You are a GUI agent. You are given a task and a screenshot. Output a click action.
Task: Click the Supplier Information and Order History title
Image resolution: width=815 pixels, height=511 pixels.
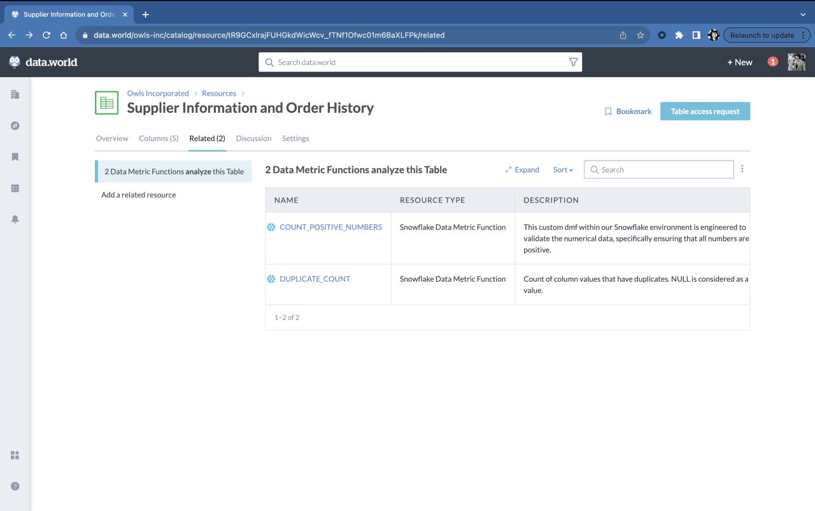pos(250,108)
